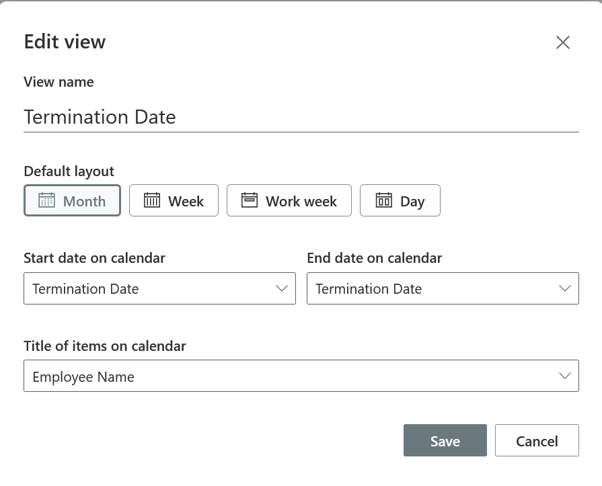
Task: Open the item title dropdown chevron
Action: (x=565, y=375)
